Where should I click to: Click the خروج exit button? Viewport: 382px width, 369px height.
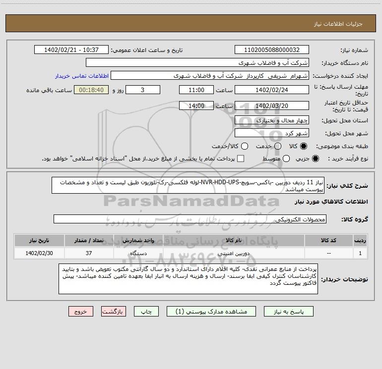coord(81,312)
